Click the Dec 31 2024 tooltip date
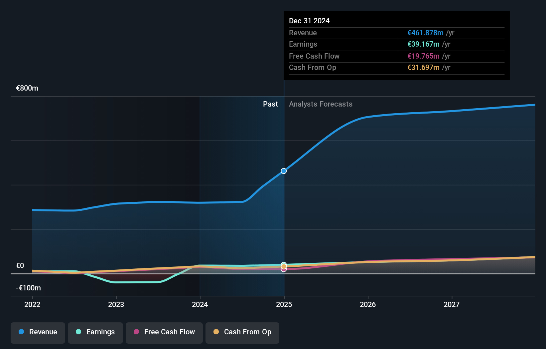The height and width of the screenshot is (349, 546). coord(309,21)
